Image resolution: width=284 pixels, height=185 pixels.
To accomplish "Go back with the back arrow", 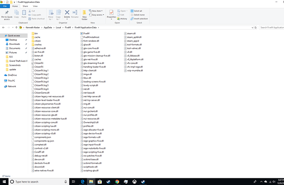I will (x=3, y=28).
